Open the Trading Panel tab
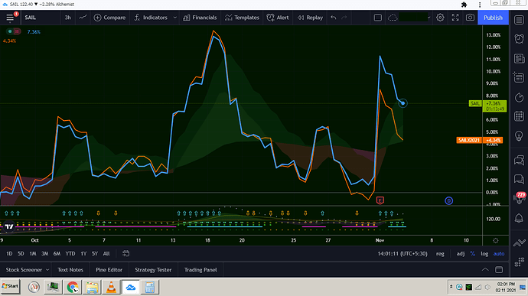 click(x=200, y=270)
